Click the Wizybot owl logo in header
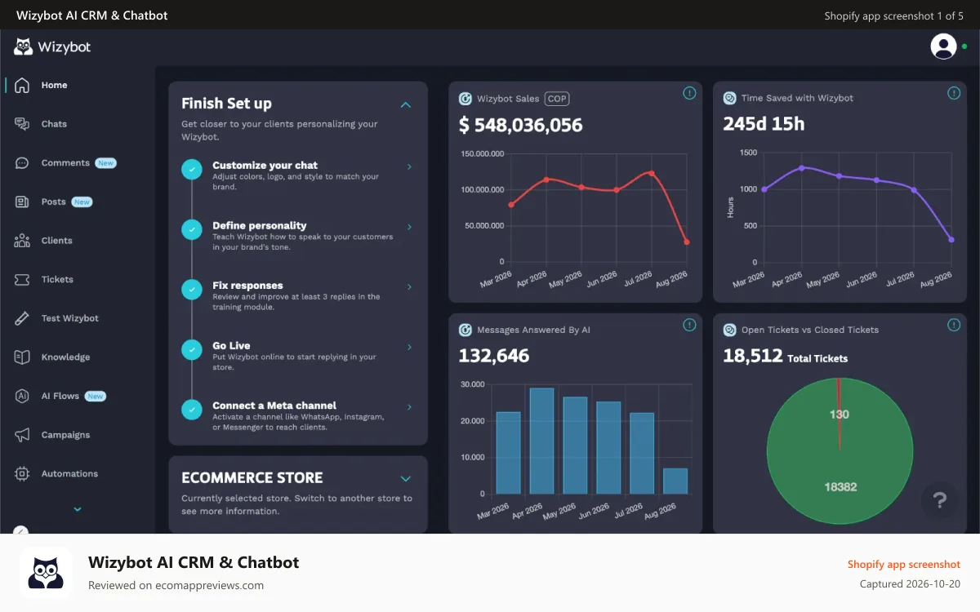Image resolution: width=980 pixels, height=612 pixels. click(23, 47)
